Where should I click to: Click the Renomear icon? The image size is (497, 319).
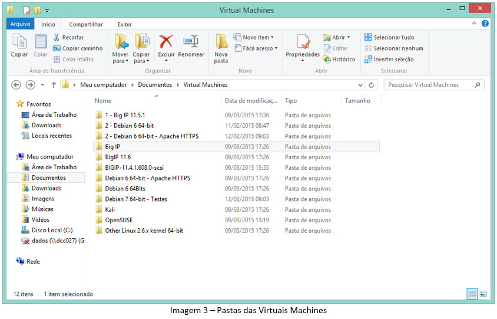(191, 42)
